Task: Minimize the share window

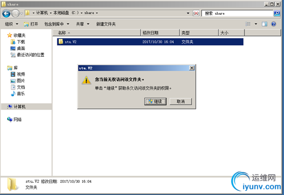Action: [x=266, y=4]
